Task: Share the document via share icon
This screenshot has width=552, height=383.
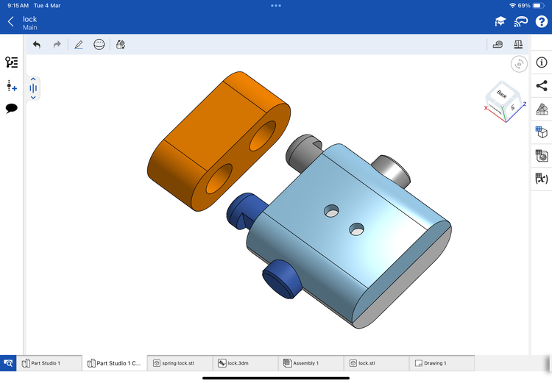Action: point(542,86)
